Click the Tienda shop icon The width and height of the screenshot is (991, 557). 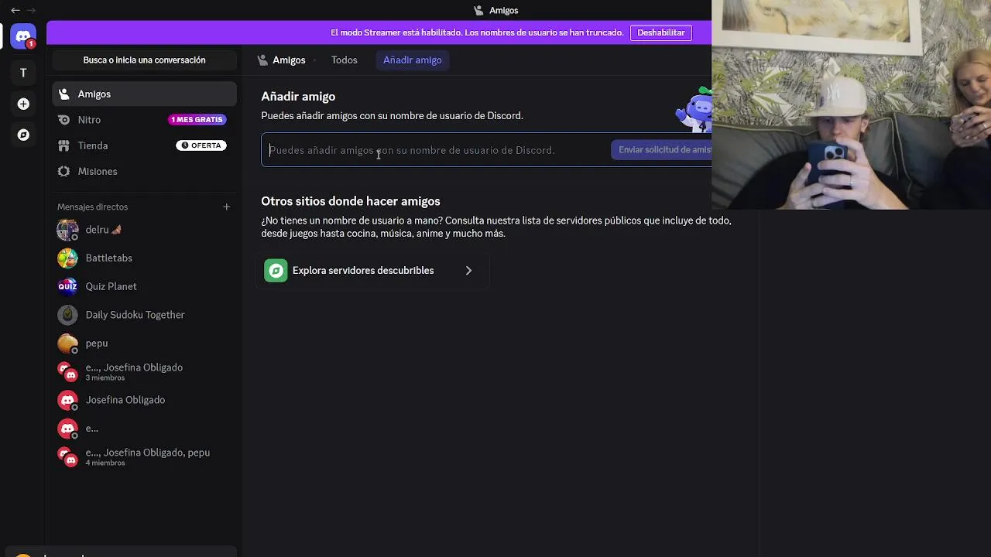tap(63, 145)
